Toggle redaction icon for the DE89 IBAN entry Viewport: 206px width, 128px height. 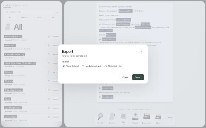click(x=49, y=63)
